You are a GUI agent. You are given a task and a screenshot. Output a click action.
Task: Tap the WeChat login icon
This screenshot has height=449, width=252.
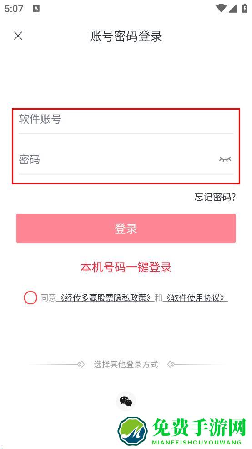126,401
